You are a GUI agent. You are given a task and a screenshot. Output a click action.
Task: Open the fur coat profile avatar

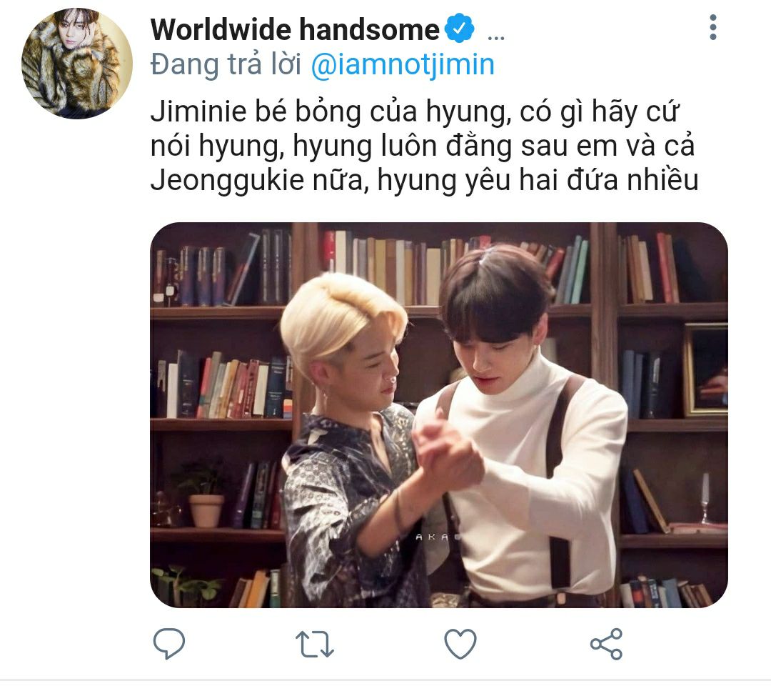(x=77, y=63)
